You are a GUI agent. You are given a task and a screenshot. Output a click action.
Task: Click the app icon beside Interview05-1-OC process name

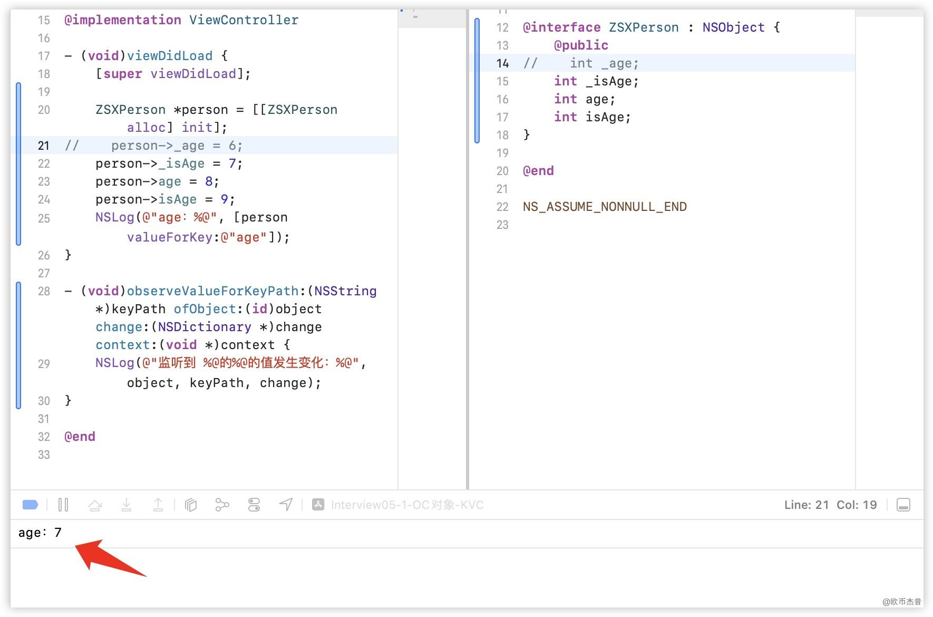point(318,505)
